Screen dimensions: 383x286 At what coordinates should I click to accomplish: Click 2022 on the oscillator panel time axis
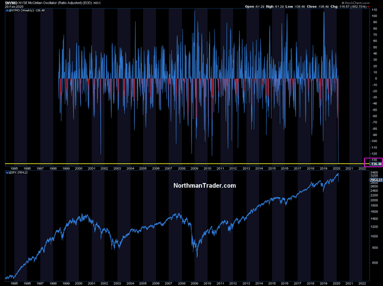(362, 169)
